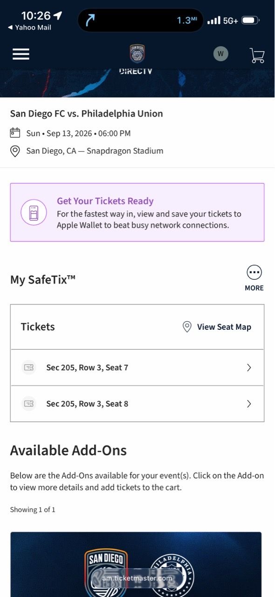275x597 pixels.
Task: Expand the Seat 7 ticket chevron
Action: pyautogui.click(x=249, y=368)
